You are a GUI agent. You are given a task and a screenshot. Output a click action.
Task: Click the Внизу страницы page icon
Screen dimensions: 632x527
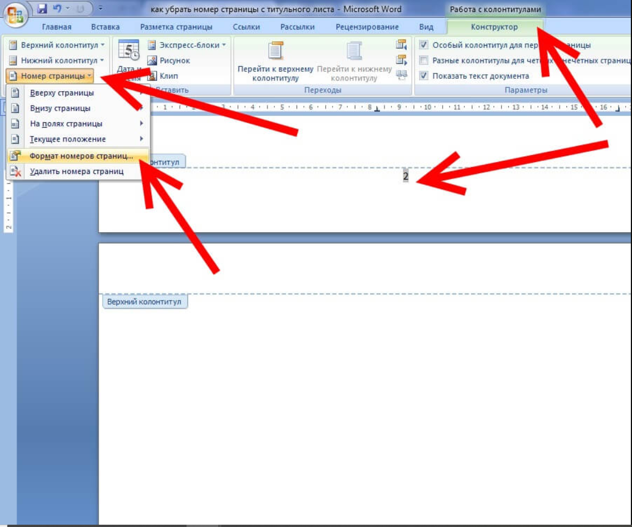15,108
